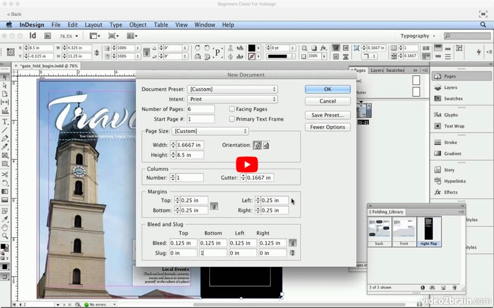Image resolution: width=494 pixels, height=308 pixels.
Task: Select landscape orientation icon
Action: pos(266,145)
